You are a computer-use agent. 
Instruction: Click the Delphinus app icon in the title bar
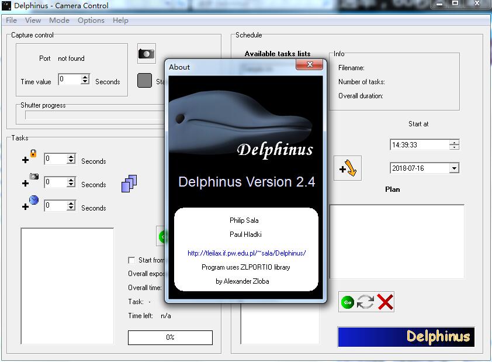[x=6, y=6]
